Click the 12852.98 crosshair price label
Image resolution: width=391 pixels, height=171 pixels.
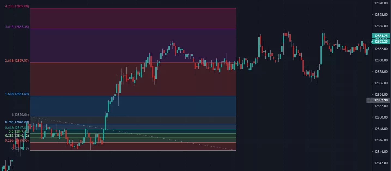point(381,100)
